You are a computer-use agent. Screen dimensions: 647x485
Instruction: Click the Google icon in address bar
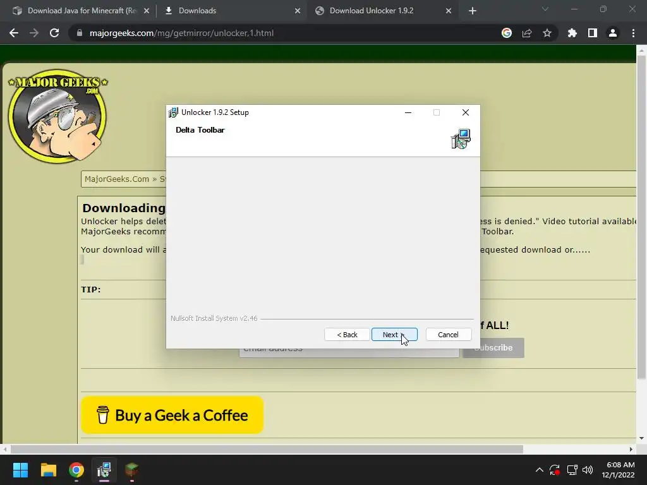coord(507,33)
